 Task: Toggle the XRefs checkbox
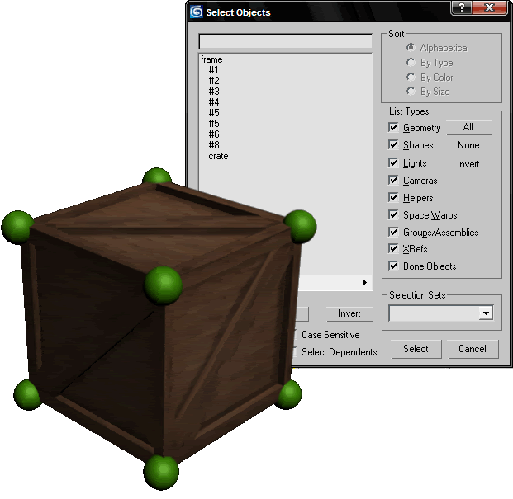click(x=393, y=248)
